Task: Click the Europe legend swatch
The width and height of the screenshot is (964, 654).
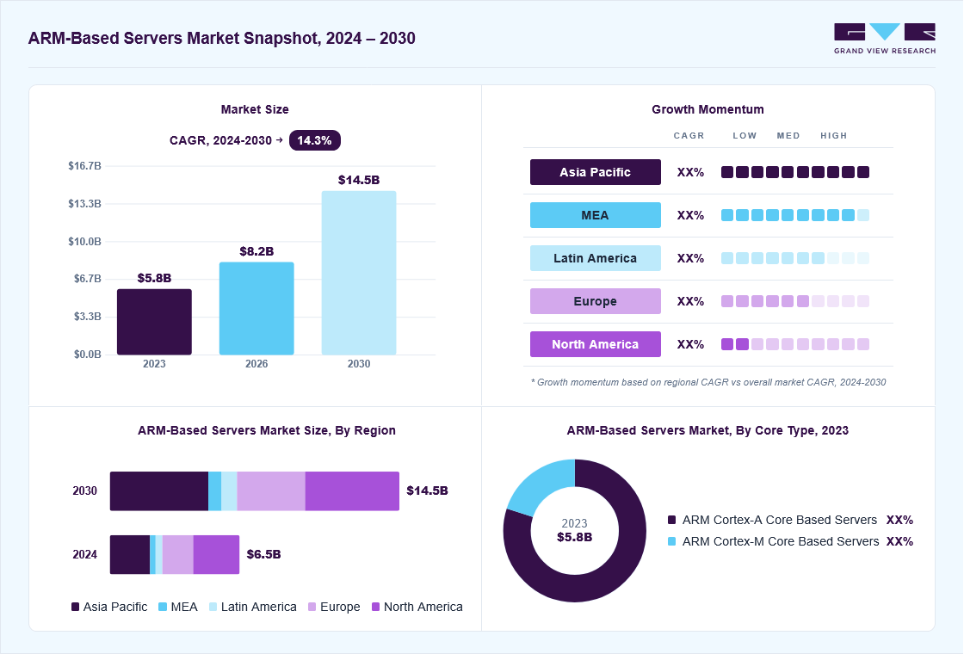Action: (x=312, y=607)
